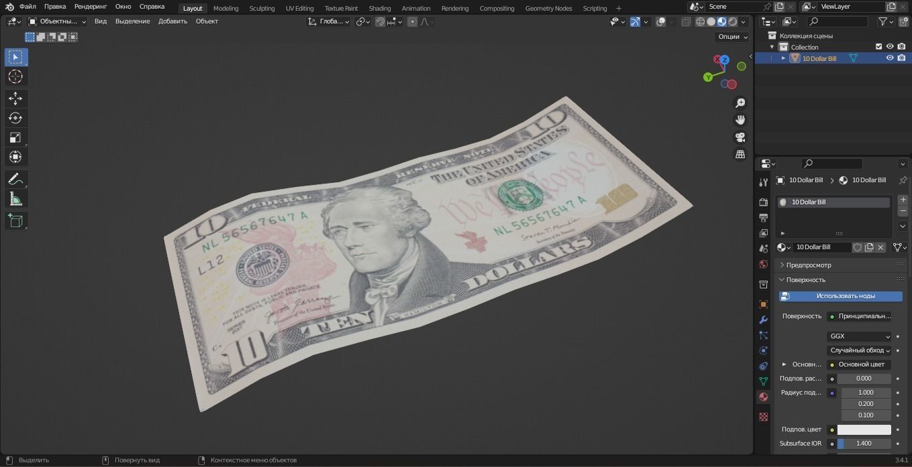Open the pivot point dropdown
This screenshot has width=912, height=467.
click(x=363, y=21)
